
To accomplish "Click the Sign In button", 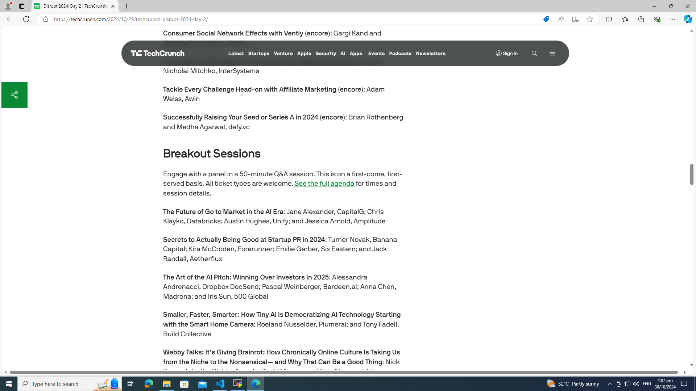I will coord(506,53).
